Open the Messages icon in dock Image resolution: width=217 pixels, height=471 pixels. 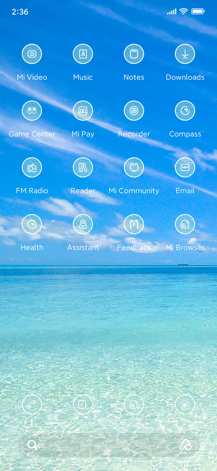click(x=83, y=404)
